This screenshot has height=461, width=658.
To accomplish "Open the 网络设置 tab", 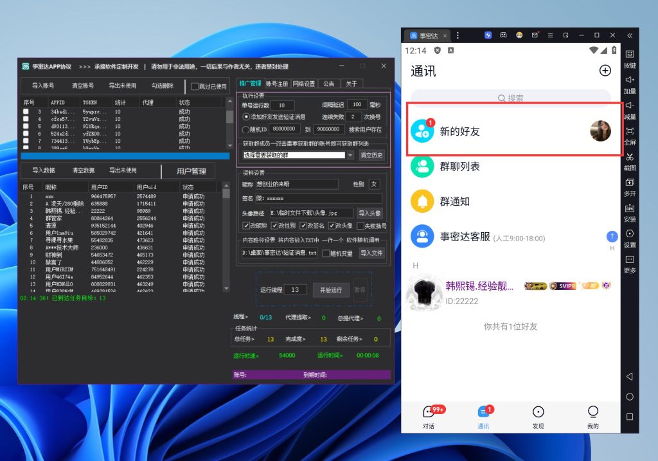I will click(304, 84).
